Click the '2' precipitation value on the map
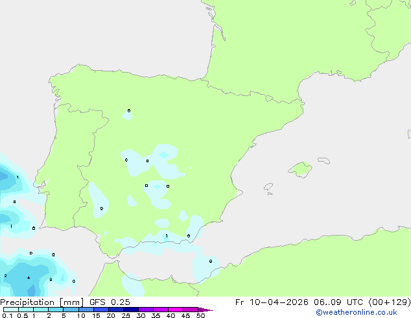Image resolution: width=411 pixels, height=318 pixels. click(5, 276)
